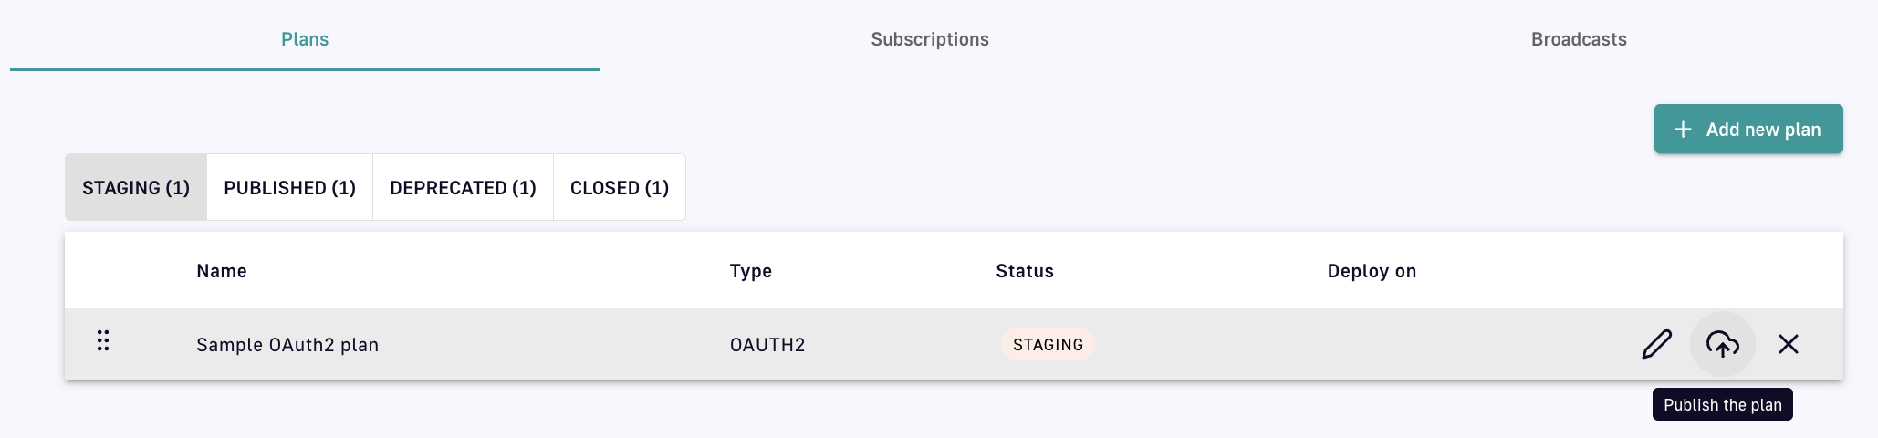This screenshot has width=1878, height=438.
Task: Publish the plan using cloud upload icon
Action: pyautogui.click(x=1722, y=344)
